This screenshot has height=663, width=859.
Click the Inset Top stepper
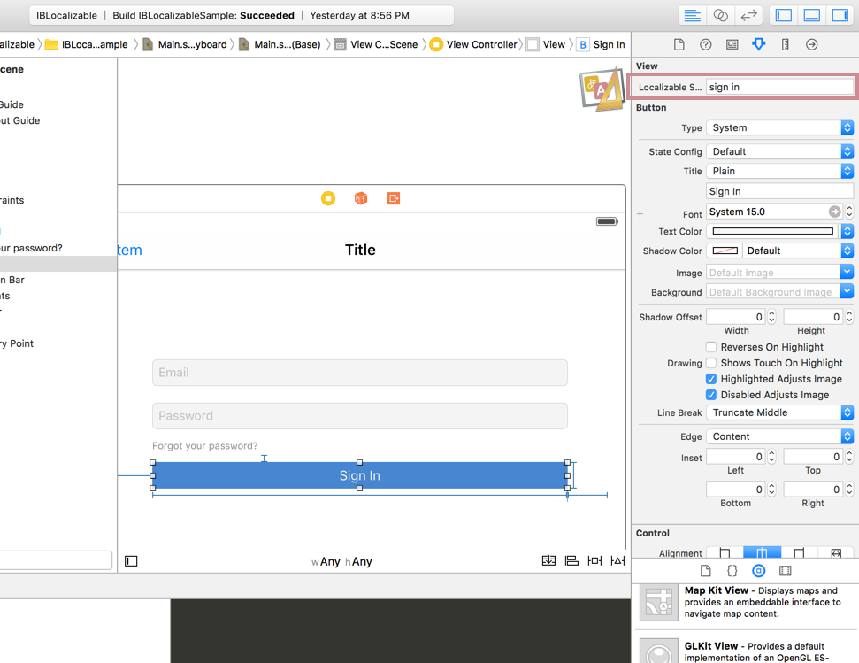coord(849,457)
